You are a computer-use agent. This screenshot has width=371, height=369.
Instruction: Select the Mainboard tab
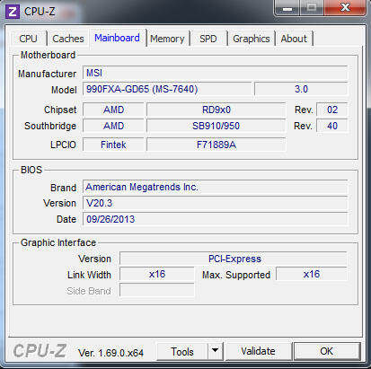pos(117,38)
